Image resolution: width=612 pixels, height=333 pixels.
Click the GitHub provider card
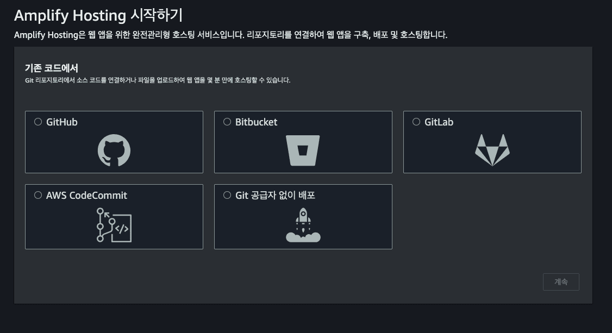point(114,142)
